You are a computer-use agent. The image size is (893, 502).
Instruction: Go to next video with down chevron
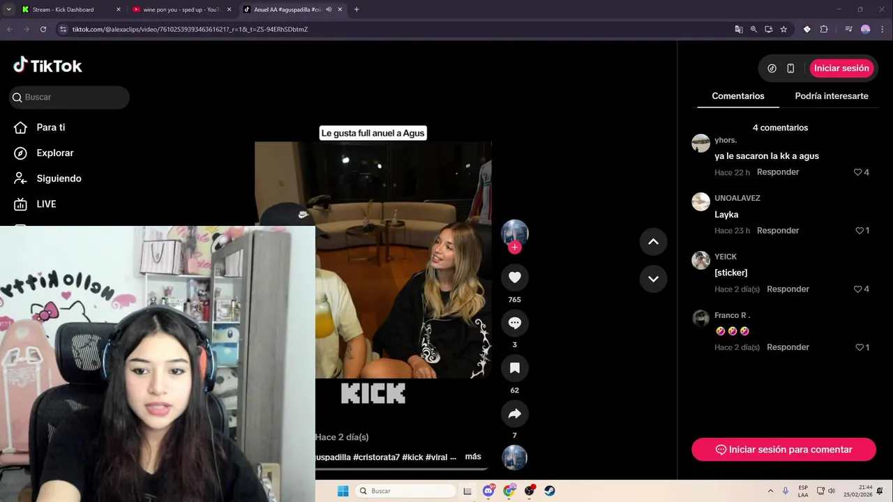coord(653,279)
